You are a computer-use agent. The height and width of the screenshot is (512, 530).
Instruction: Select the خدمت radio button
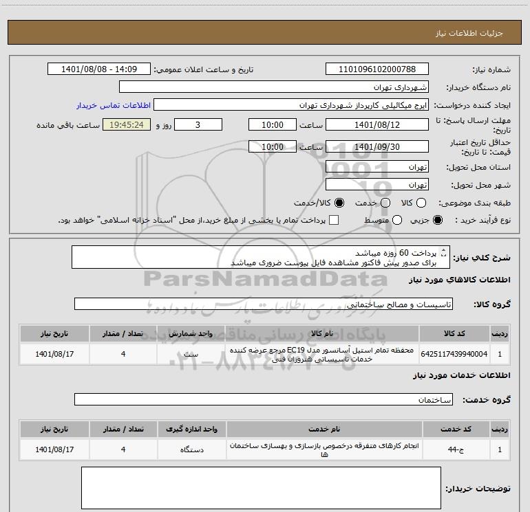385,203
